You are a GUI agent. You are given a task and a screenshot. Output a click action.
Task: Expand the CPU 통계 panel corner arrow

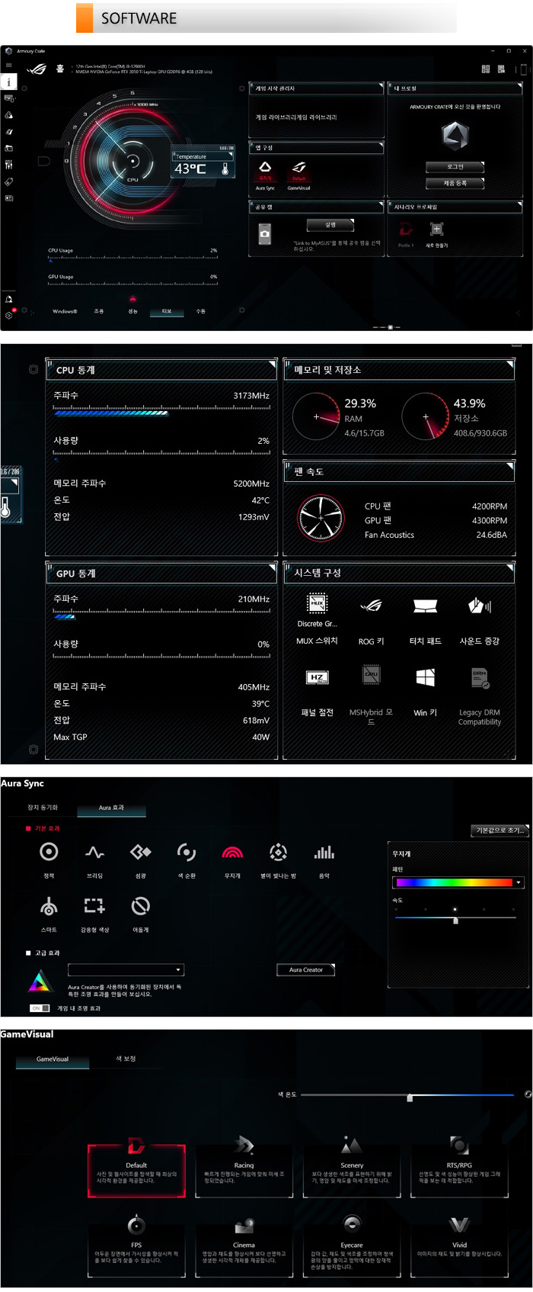click(x=272, y=364)
